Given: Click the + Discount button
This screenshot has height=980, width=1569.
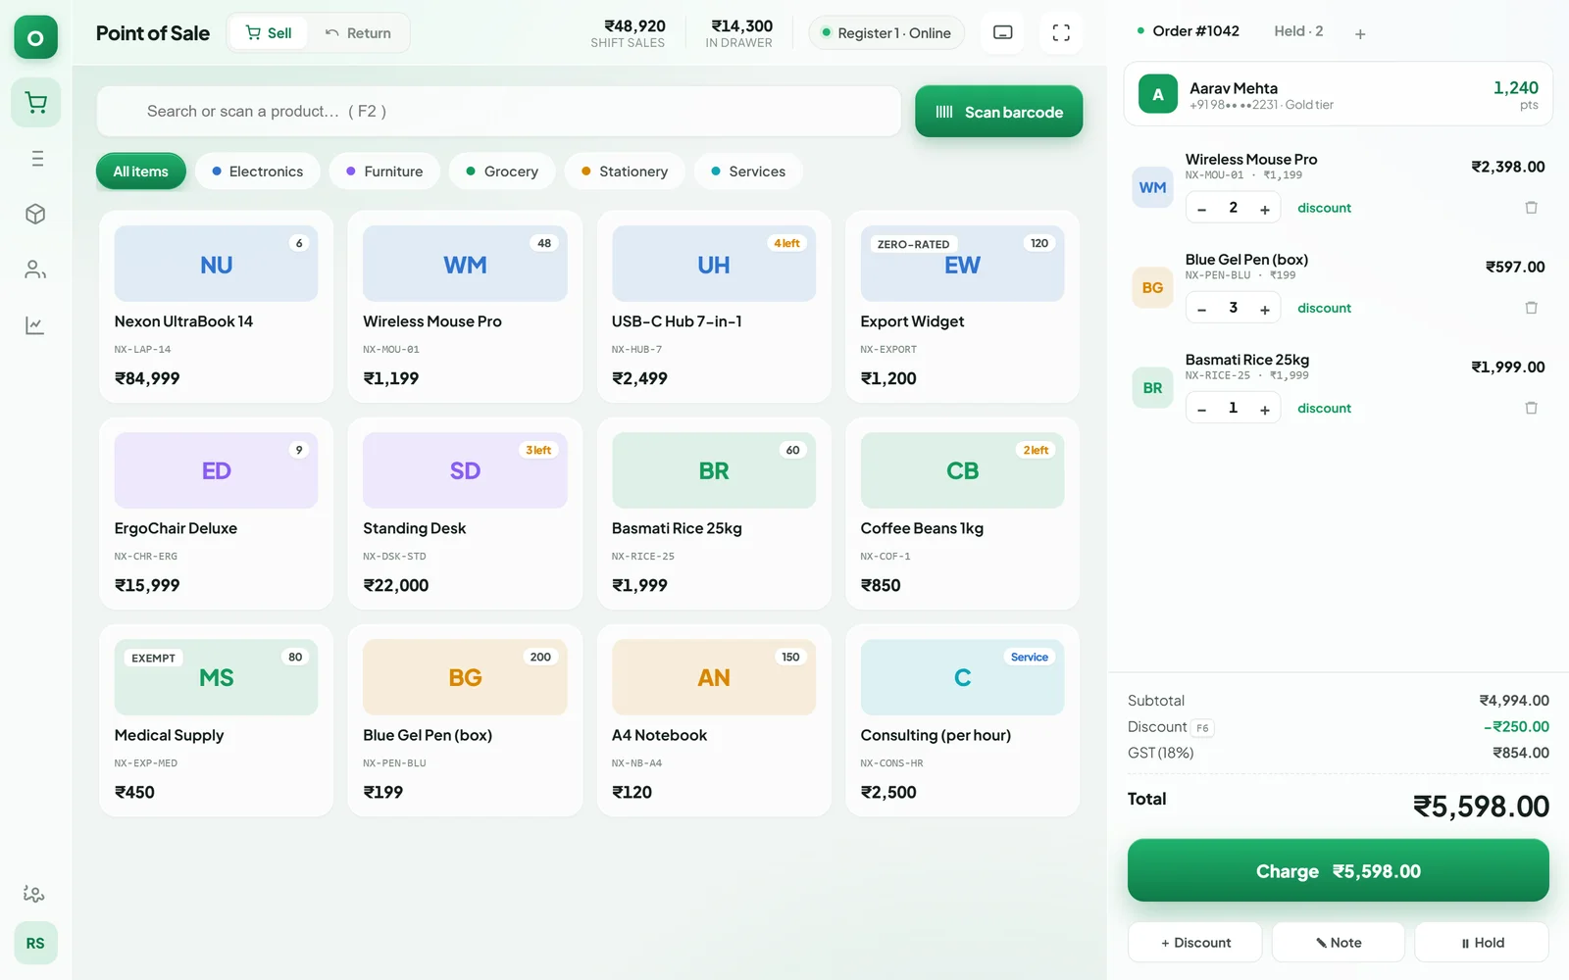Looking at the screenshot, I should [1194, 943].
